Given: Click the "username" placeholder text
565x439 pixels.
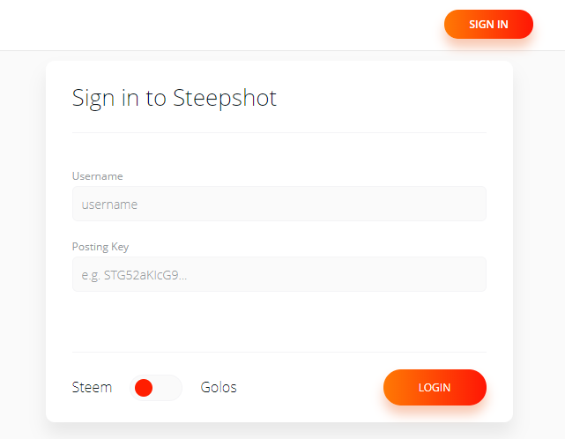Looking at the screenshot, I should pos(109,205).
